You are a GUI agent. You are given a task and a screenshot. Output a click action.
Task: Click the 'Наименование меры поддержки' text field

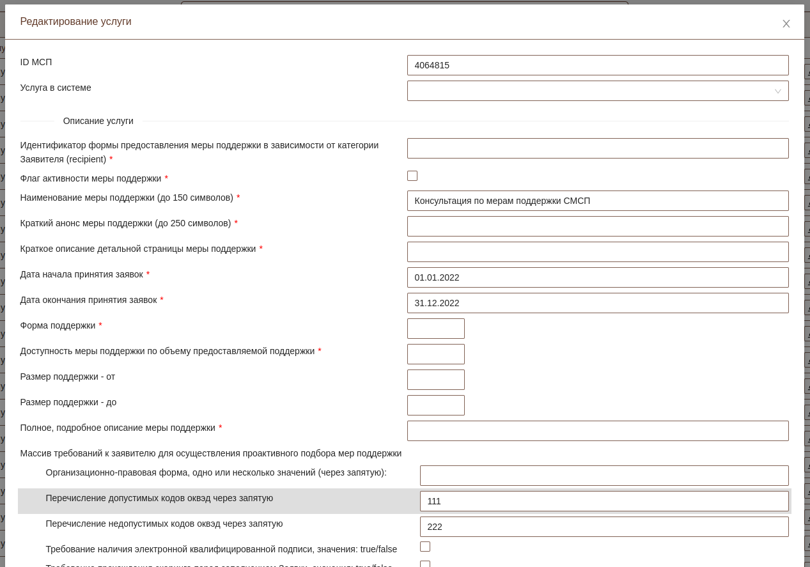597,201
